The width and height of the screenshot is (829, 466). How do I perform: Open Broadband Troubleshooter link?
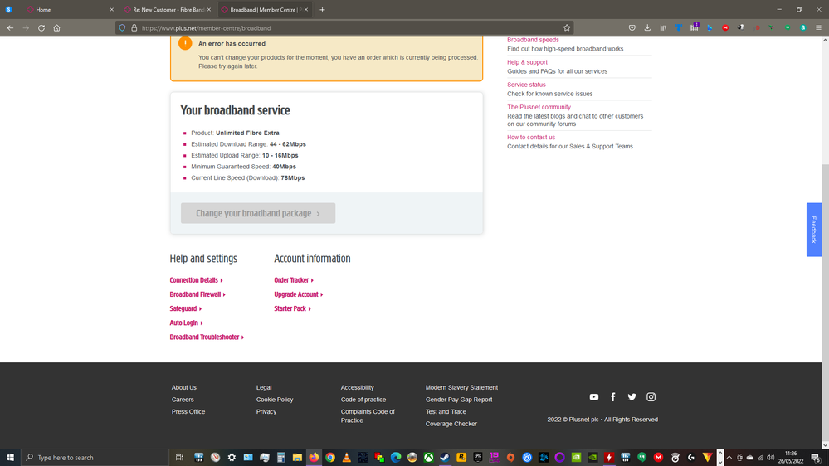pos(205,337)
